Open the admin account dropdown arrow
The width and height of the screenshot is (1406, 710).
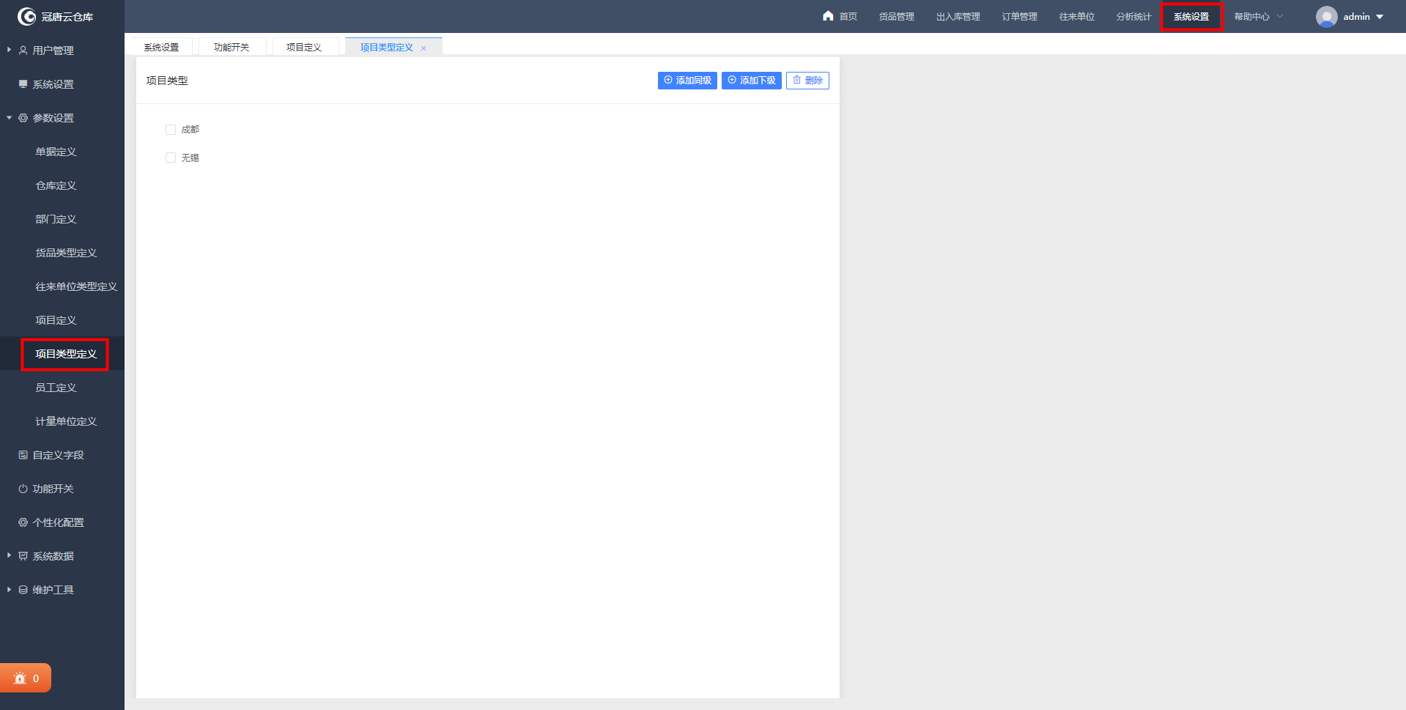pos(1380,17)
